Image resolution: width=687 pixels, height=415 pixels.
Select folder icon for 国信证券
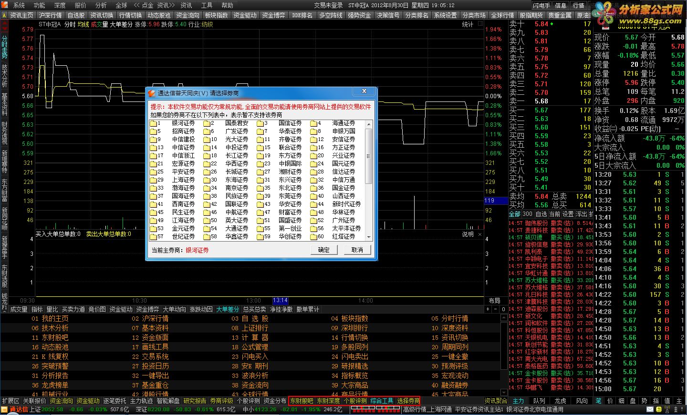point(260,123)
